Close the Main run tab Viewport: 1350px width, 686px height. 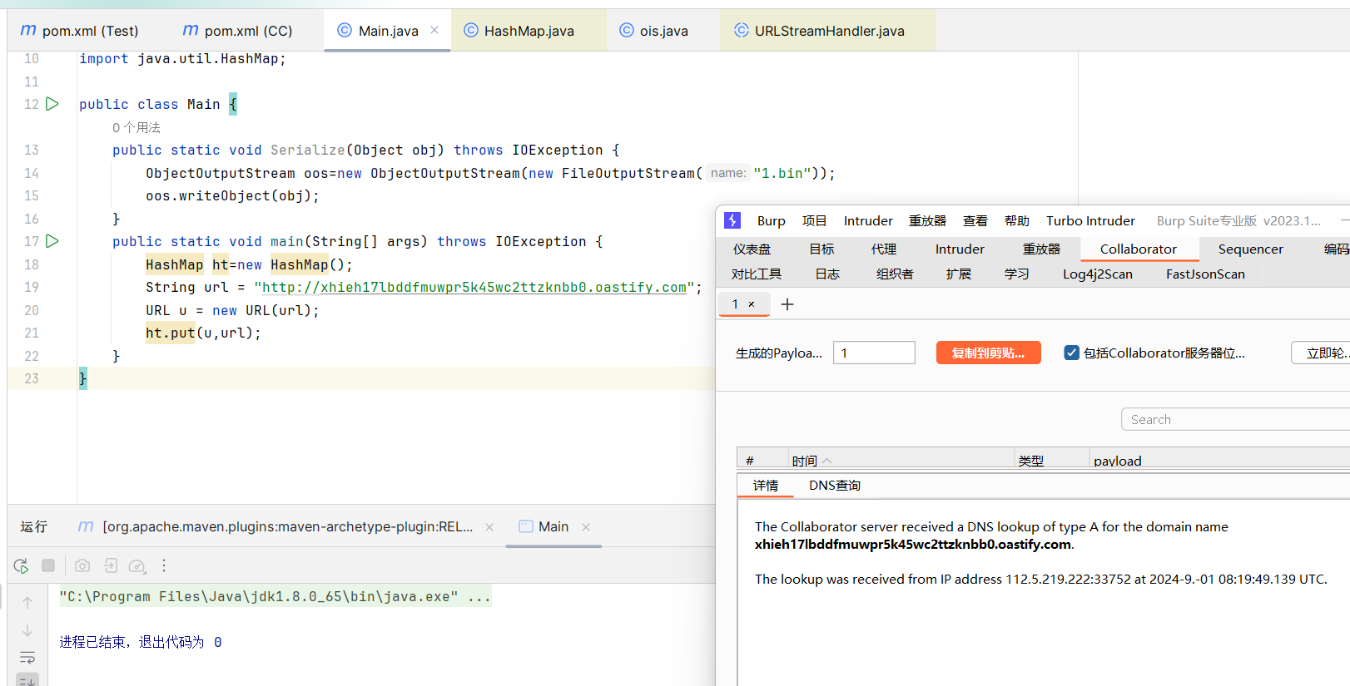click(x=586, y=527)
